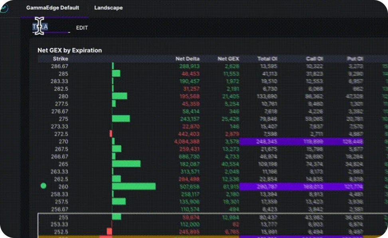388x238 pixels.
Task: Click the GammaEdge logo icon top-left
Action: click(4, 7)
